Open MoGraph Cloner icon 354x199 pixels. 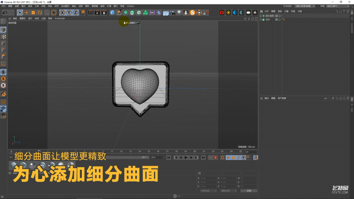click(146, 12)
